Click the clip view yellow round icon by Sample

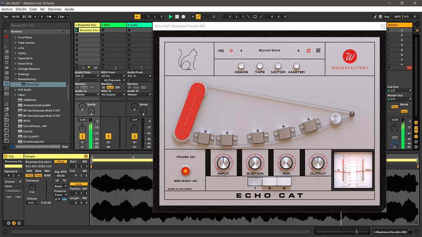tap(86, 156)
